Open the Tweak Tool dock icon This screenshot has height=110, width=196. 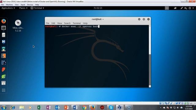tap(3, 83)
